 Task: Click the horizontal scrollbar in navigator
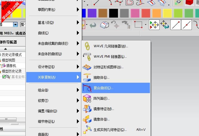(8, 119)
